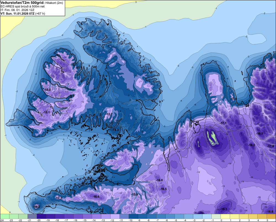Click the -12.3 temperature value

pyautogui.click(x=59, y=198)
